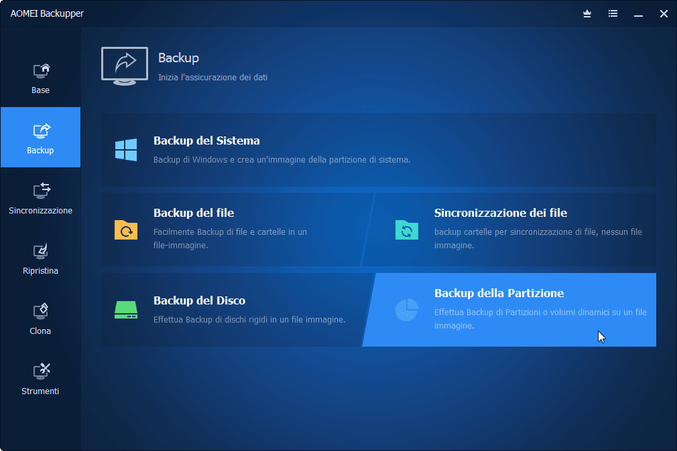This screenshot has width=677, height=451.
Task: Click the Windows logo icon for system backup
Action: 126,150
